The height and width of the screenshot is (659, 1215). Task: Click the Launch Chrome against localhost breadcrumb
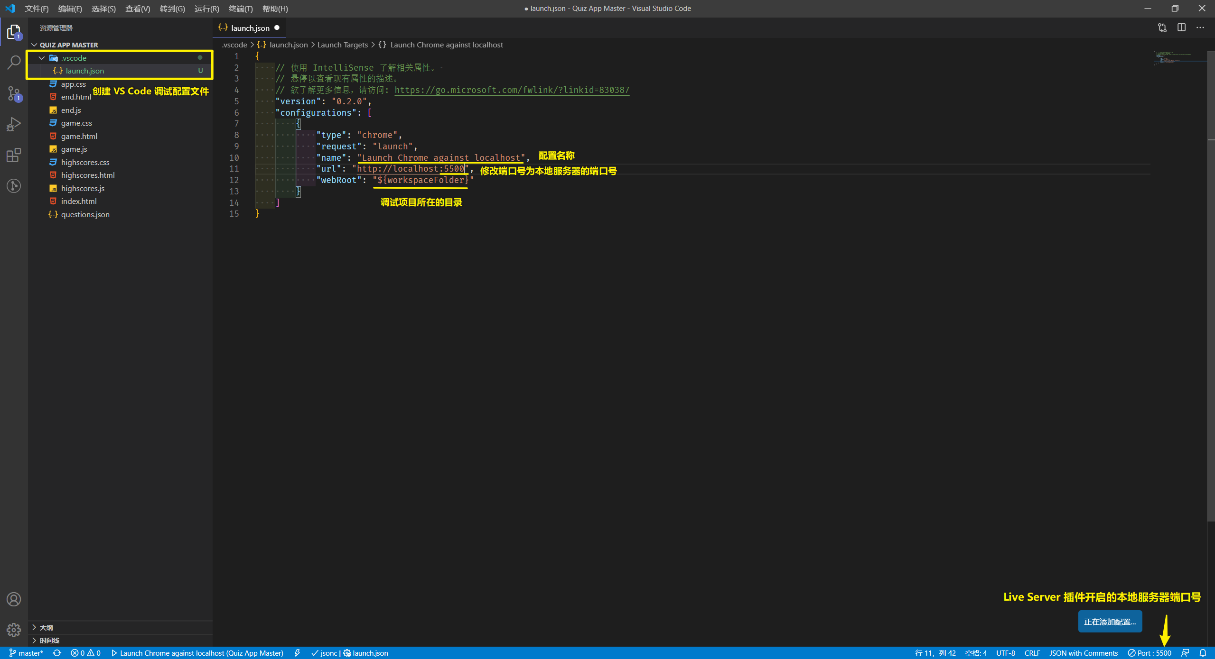(440, 45)
